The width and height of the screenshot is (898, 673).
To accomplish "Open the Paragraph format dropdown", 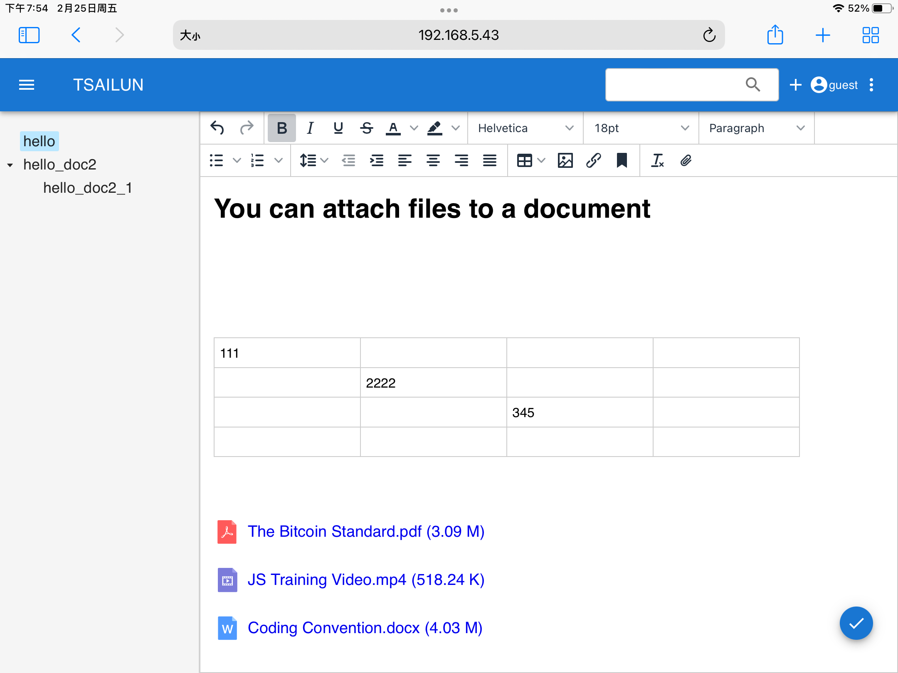I will tap(757, 128).
